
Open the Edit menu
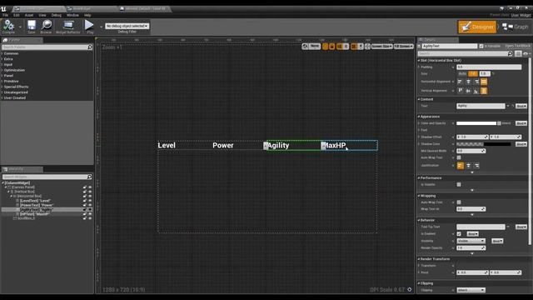coord(17,15)
